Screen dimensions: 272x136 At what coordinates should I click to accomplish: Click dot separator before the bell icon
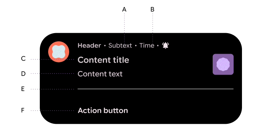[158, 46]
